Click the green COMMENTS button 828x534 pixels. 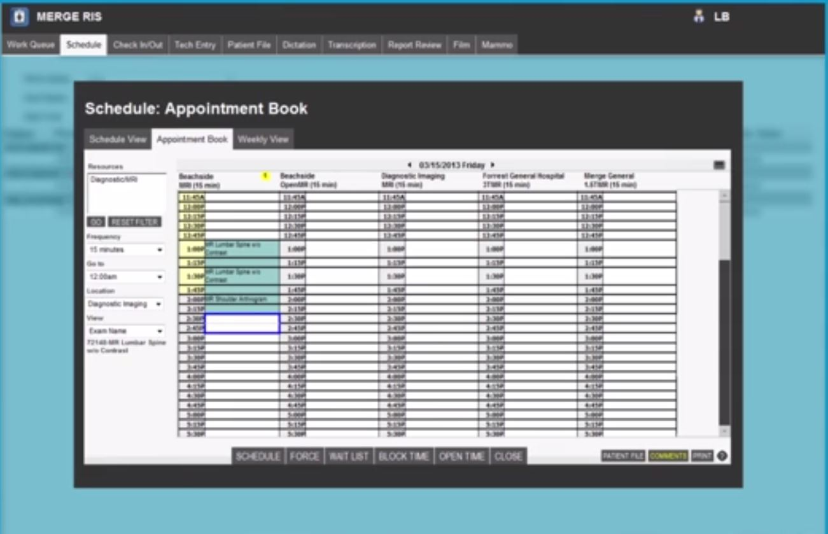668,456
